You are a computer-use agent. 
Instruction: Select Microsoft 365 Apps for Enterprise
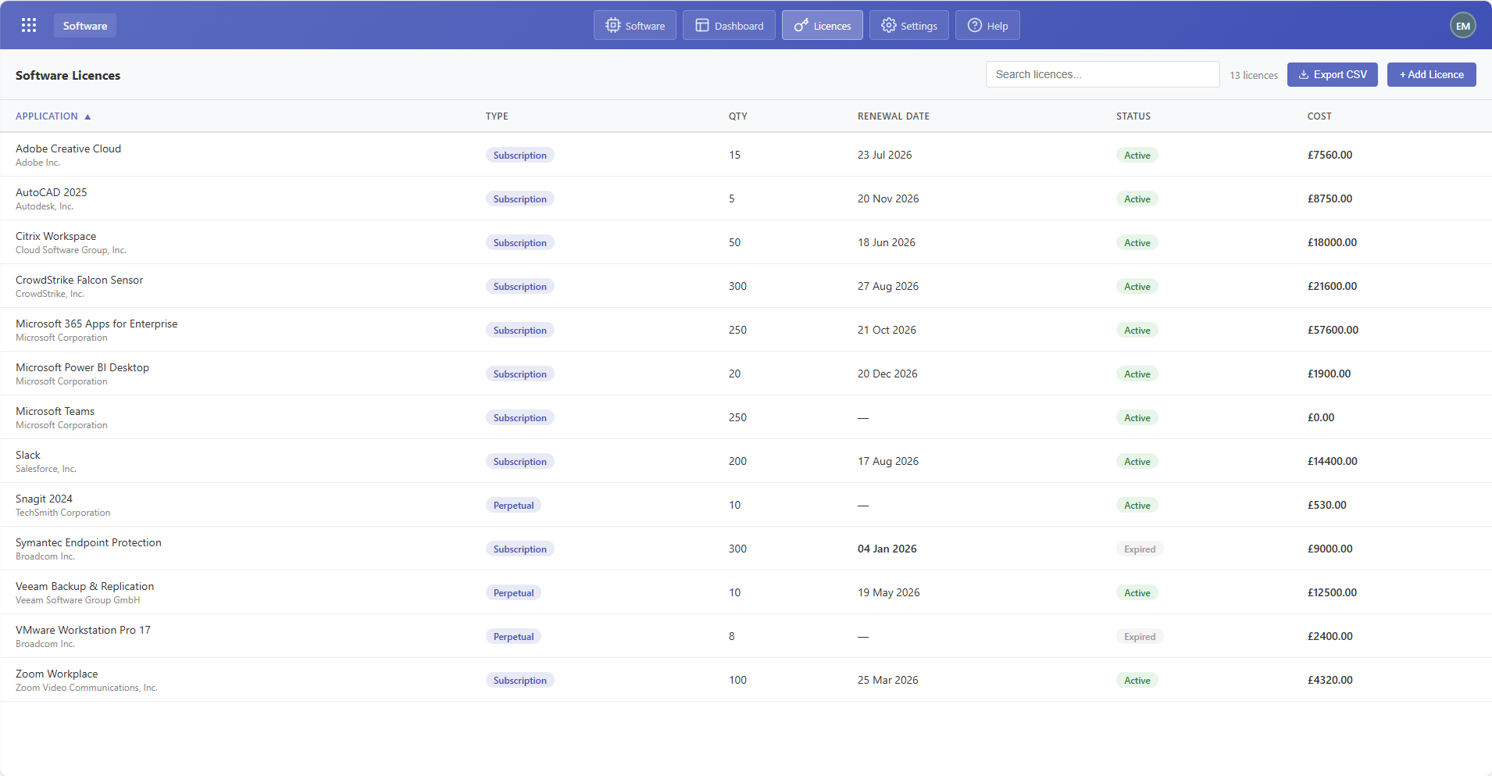97,324
